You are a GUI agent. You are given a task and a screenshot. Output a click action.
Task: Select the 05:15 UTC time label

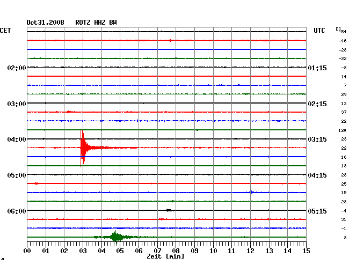[x=317, y=211]
